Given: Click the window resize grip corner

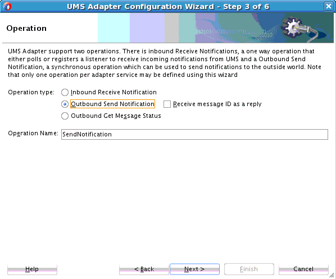Looking at the screenshot, I should [x=332, y=276].
